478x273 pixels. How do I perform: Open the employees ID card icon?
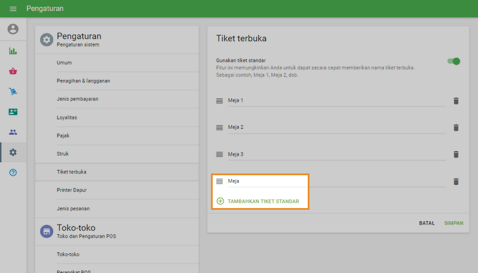point(13,111)
